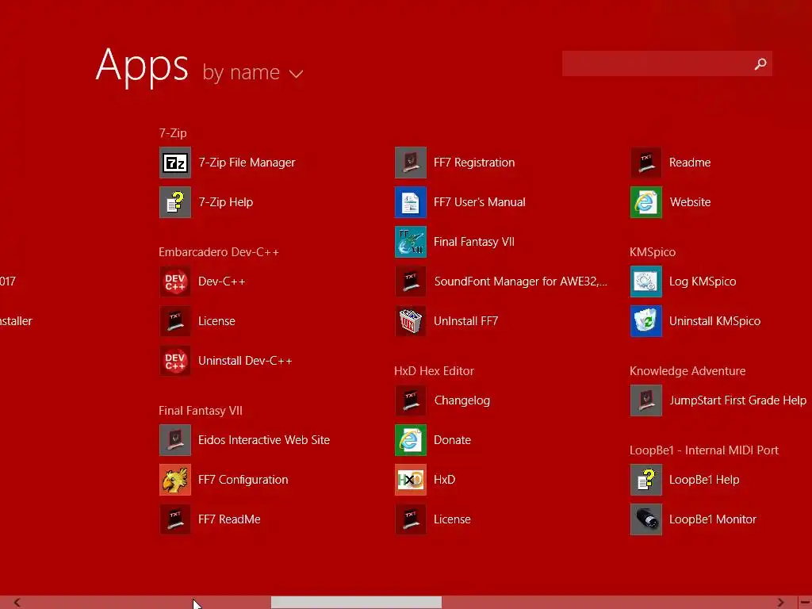Click the 'HxD' label text

(444, 480)
